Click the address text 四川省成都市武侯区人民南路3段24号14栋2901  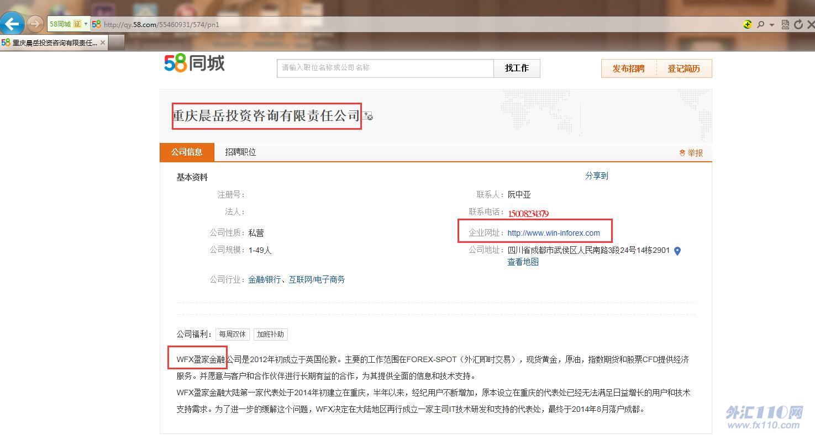point(588,250)
